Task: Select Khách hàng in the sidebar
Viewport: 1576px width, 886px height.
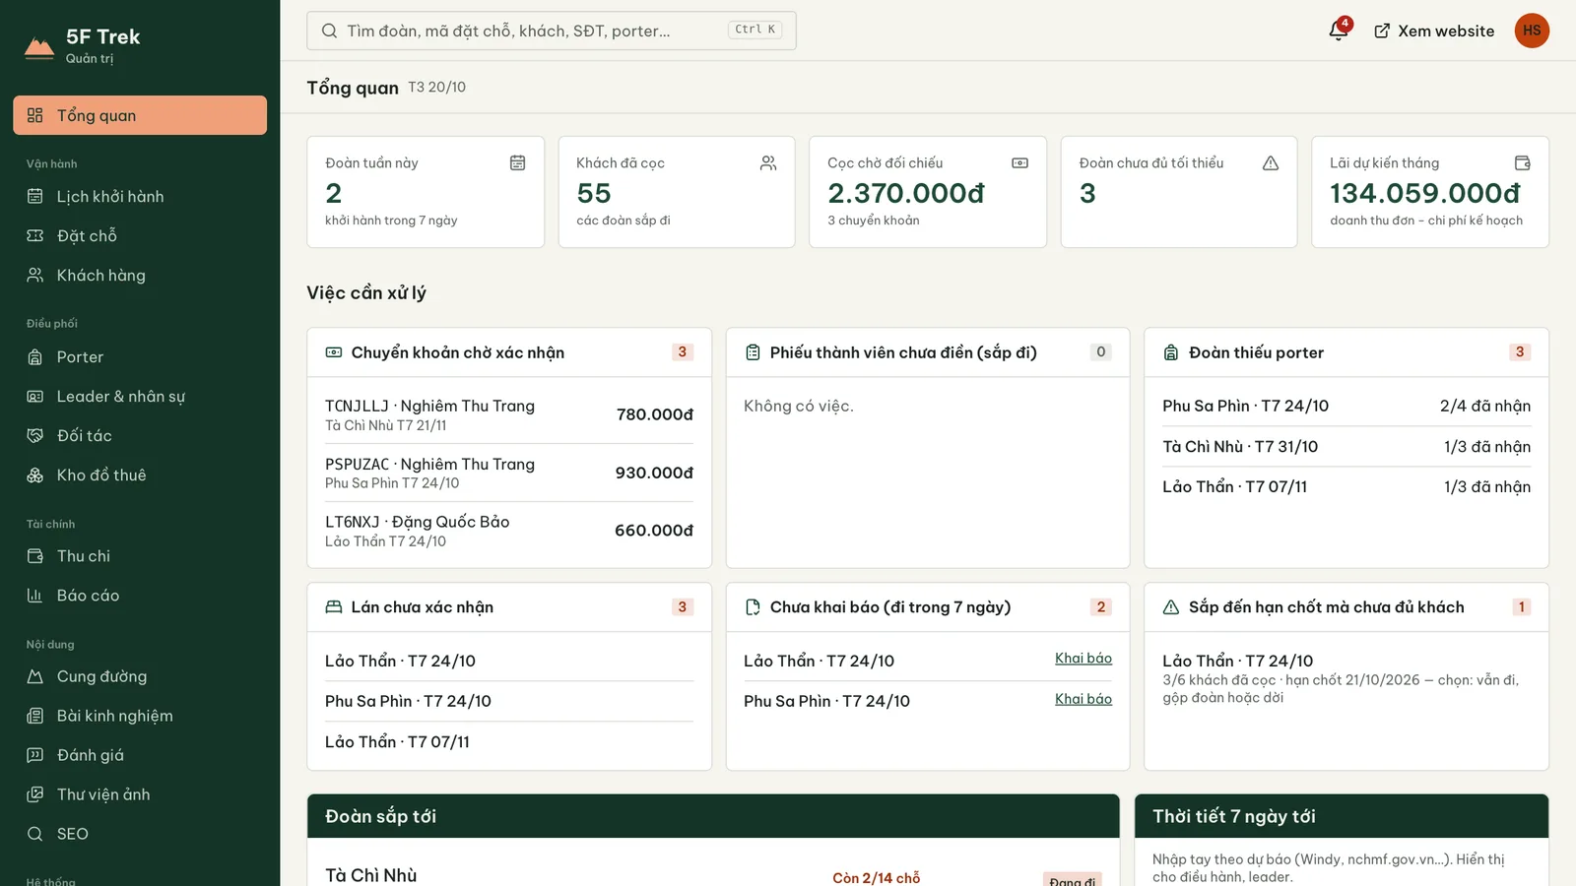Action: [x=140, y=276]
